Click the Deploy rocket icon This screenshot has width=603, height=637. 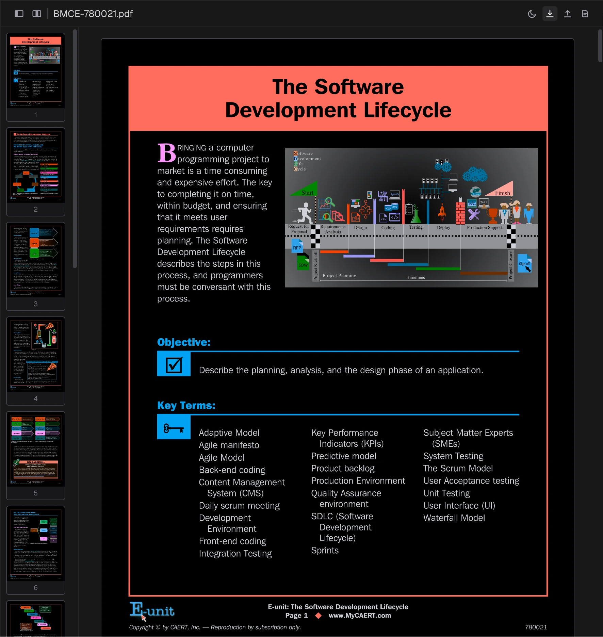pyautogui.click(x=442, y=213)
